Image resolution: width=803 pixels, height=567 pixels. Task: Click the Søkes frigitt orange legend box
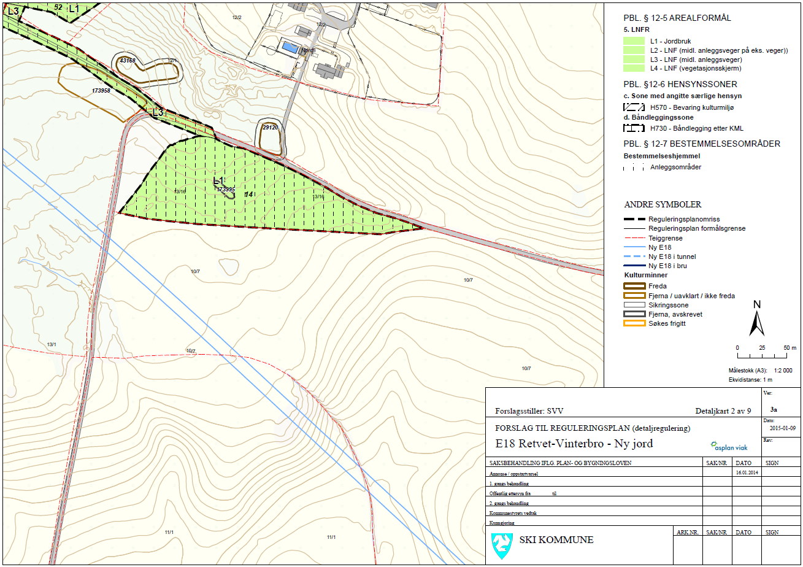[634, 323]
